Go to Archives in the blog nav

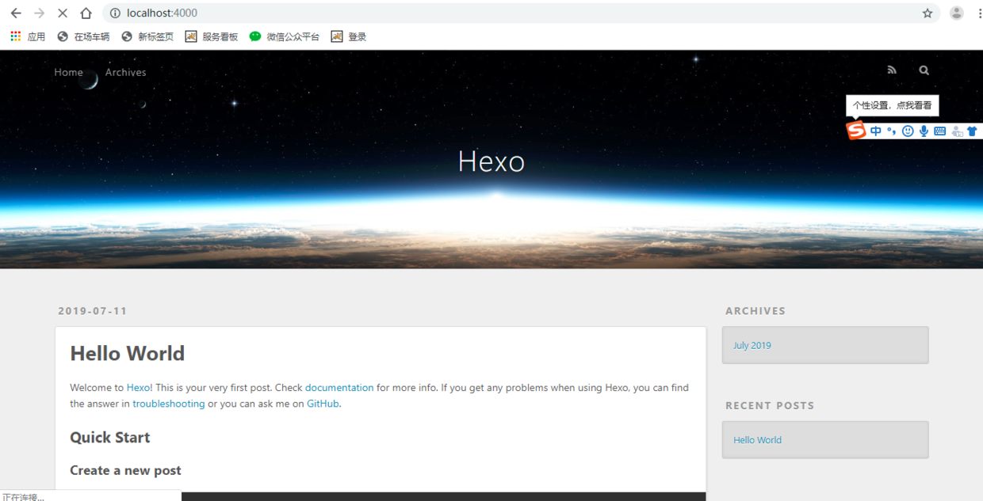coord(125,72)
